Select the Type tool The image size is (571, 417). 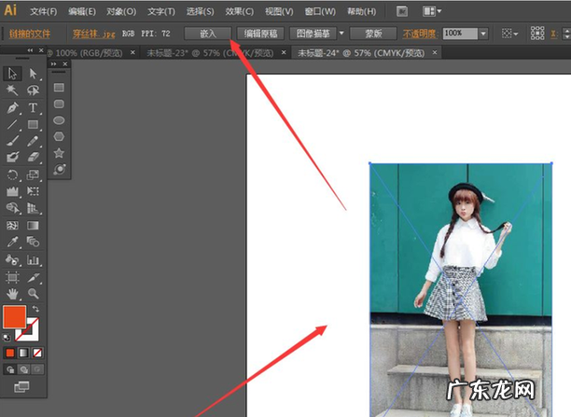pyautogui.click(x=34, y=107)
